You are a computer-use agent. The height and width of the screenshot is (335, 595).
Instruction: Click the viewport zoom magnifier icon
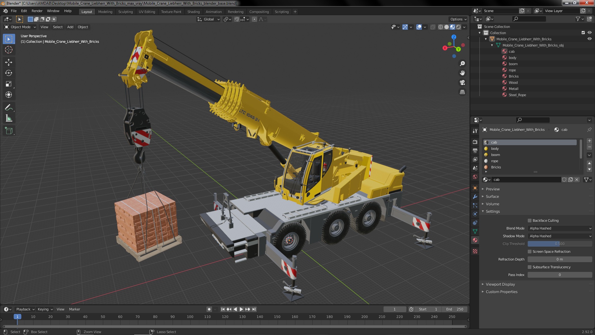(x=462, y=64)
